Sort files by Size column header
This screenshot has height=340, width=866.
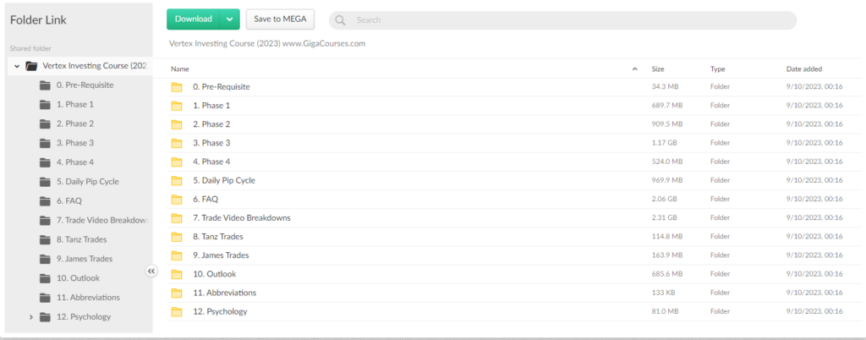(x=658, y=69)
